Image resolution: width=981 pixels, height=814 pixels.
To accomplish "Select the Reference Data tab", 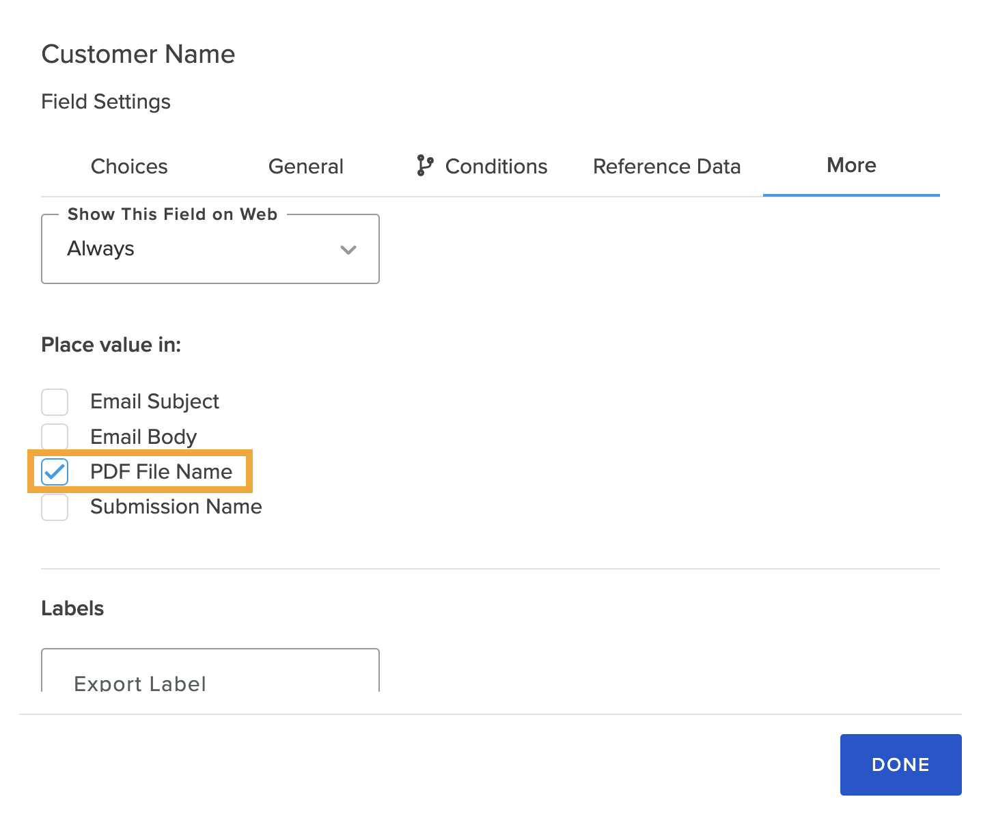I will pyautogui.click(x=667, y=167).
